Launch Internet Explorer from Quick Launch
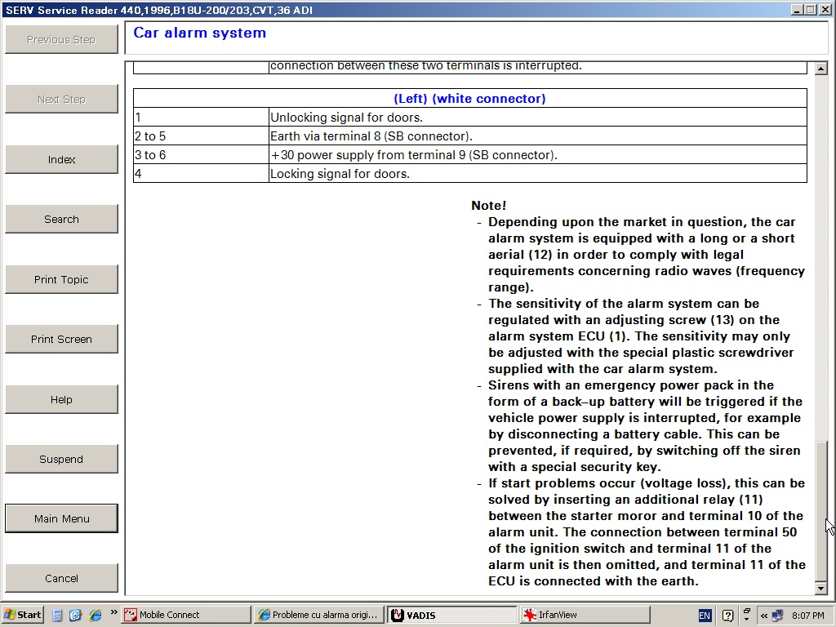This screenshot has height=627, width=836. tap(95, 615)
